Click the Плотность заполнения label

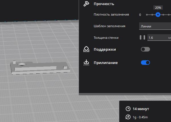[111, 14]
